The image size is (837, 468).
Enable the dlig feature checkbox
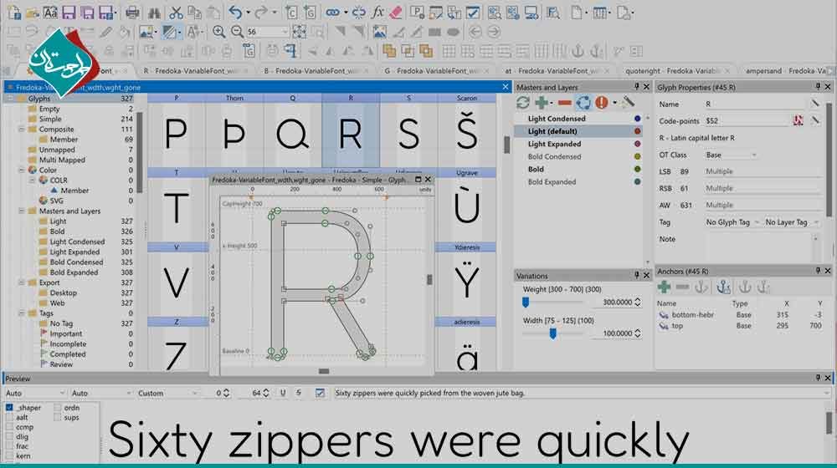[9, 436]
